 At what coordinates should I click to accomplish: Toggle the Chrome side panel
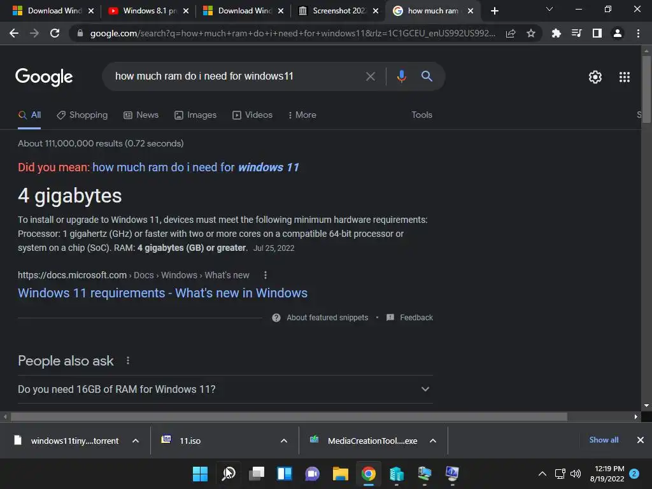pyautogui.click(x=597, y=33)
